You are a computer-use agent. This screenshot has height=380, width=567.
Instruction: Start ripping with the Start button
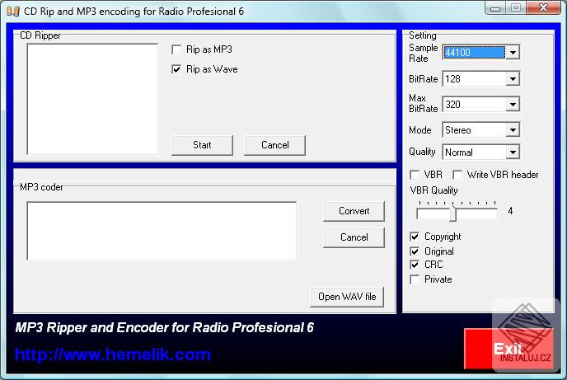pos(202,145)
